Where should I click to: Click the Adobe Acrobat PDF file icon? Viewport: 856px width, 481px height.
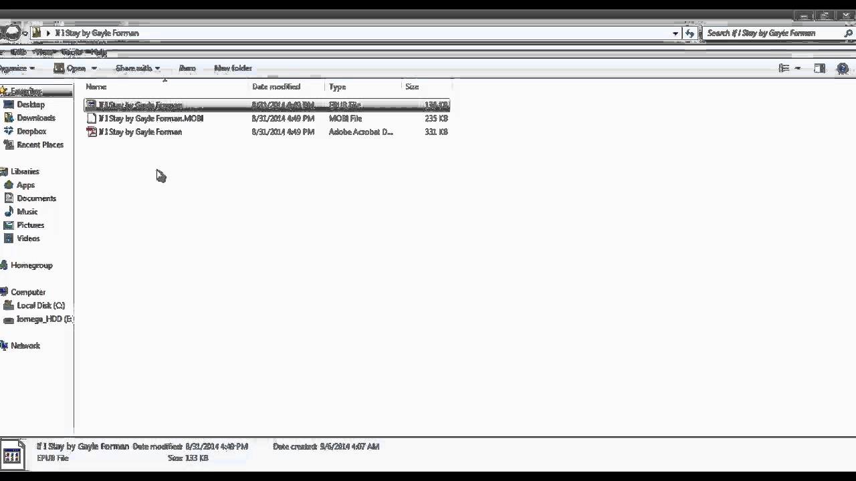click(x=92, y=132)
